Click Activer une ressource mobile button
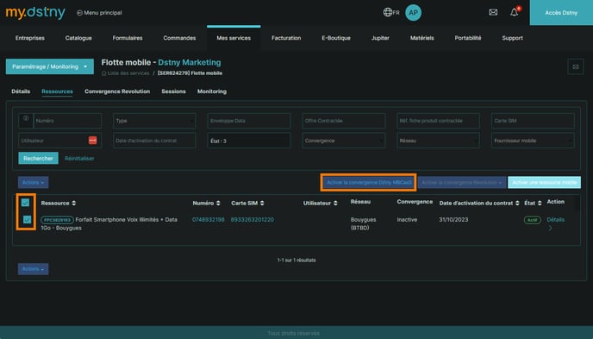 click(544, 182)
